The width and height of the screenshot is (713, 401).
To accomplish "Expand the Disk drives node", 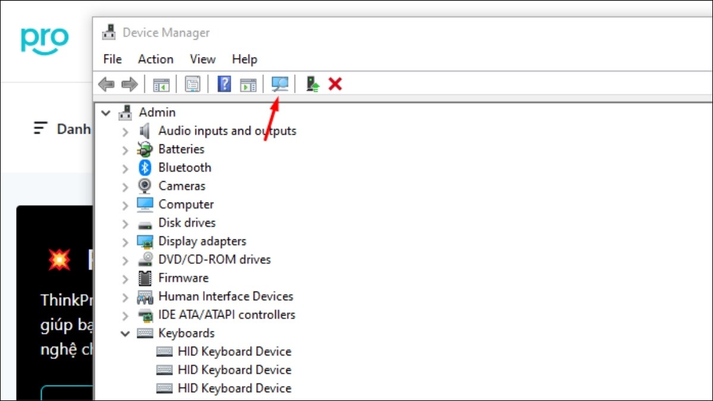I will click(x=125, y=223).
